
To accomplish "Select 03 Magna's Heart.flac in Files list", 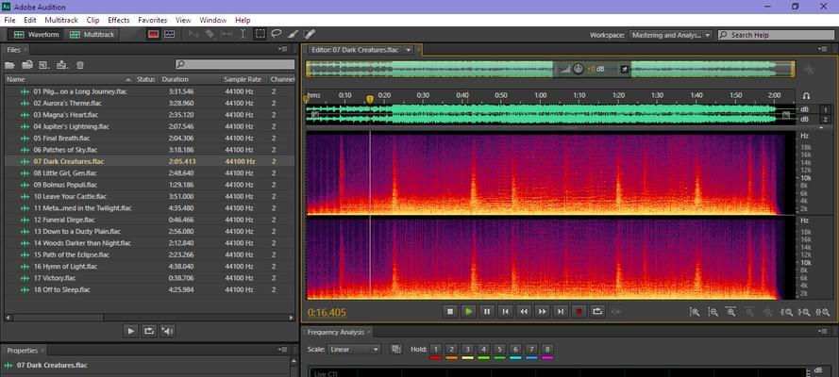I will [x=147, y=115].
